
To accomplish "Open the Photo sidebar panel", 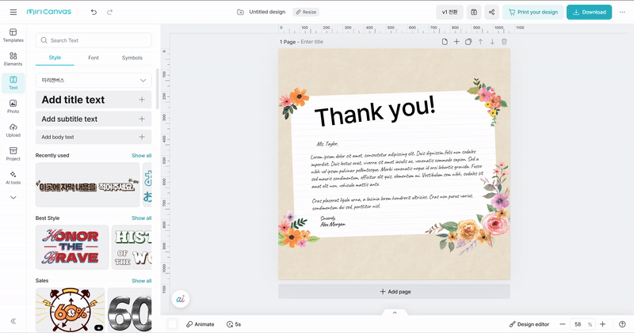I will click(13, 107).
